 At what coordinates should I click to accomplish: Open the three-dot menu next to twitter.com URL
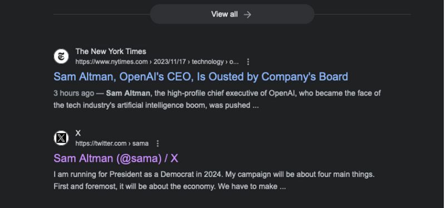[158, 143]
